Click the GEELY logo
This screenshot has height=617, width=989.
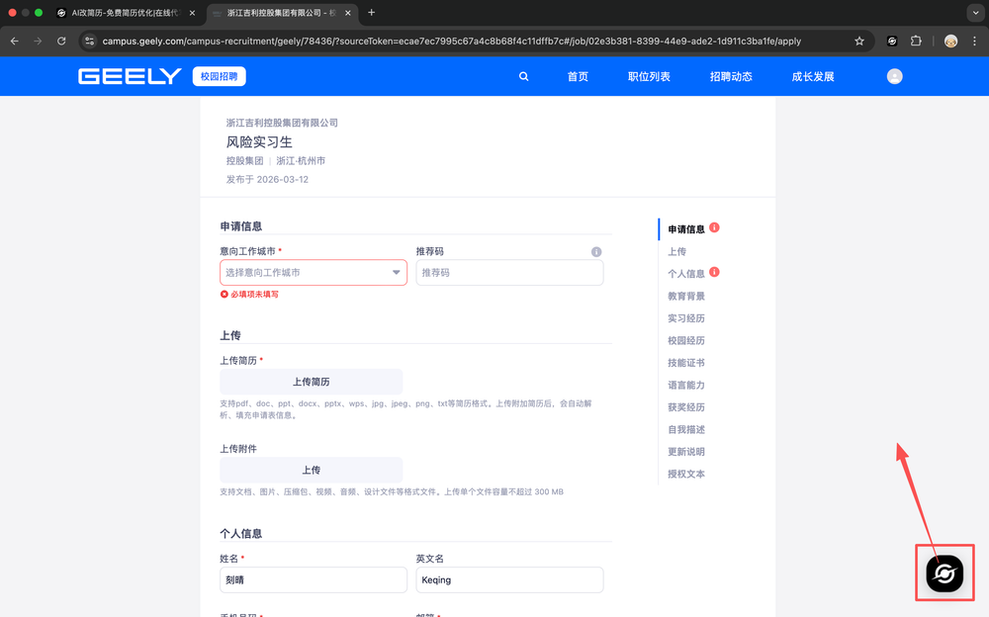pos(130,76)
